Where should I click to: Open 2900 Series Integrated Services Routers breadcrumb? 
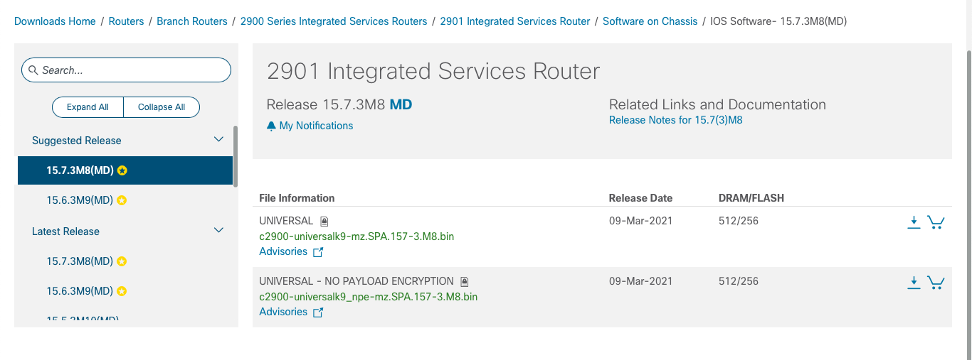coord(334,21)
